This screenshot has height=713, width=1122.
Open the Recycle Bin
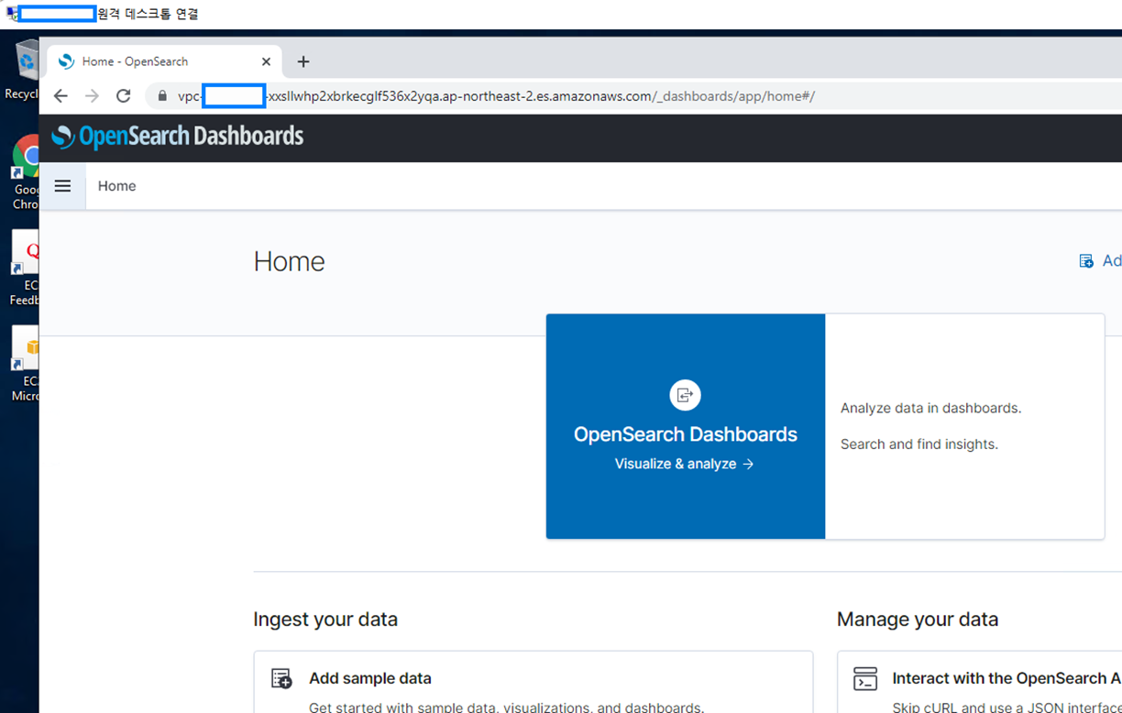click(25, 58)
